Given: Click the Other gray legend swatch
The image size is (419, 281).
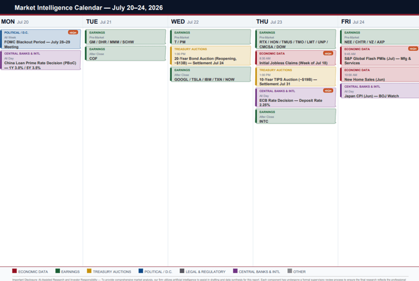Looking at the screenshot, I should 290,271.
